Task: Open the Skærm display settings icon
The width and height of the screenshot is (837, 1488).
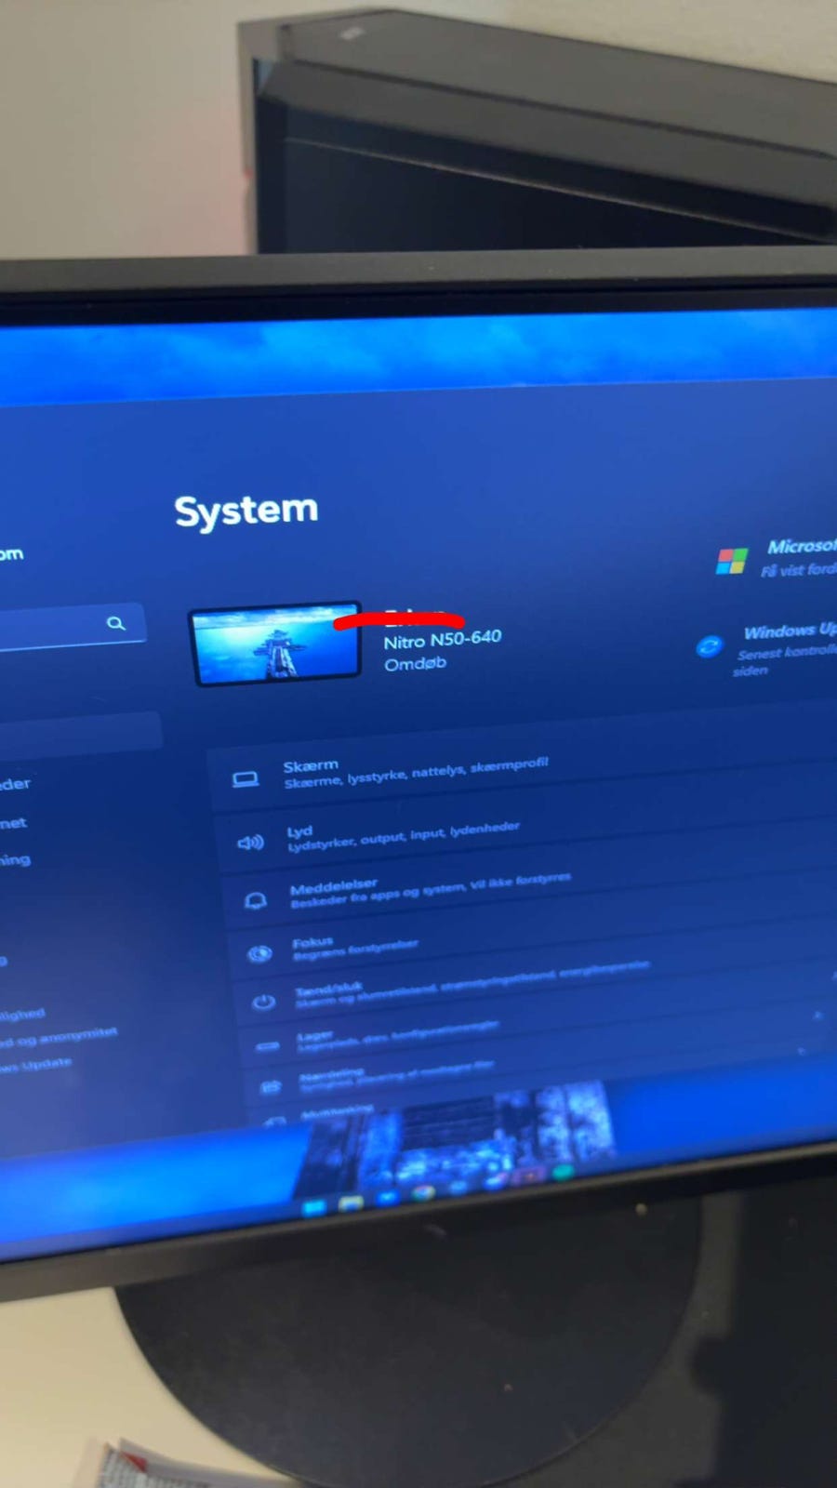Action: tap(246, 779)
